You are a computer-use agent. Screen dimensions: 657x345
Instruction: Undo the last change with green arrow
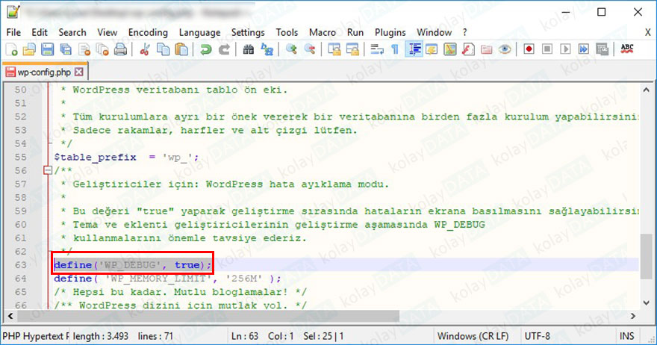[x=205, y=49]
